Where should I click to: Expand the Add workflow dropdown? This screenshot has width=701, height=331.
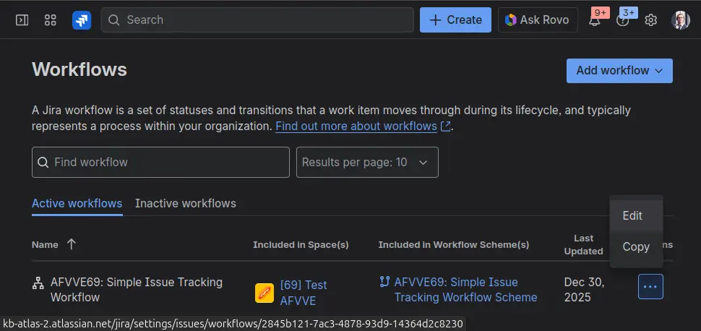(619, 71)
